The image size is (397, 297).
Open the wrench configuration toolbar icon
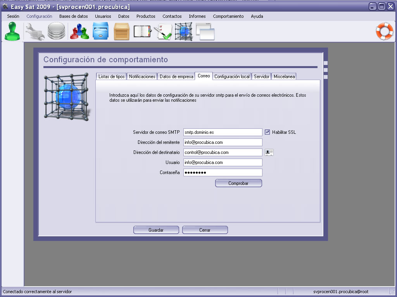point(35,31)
